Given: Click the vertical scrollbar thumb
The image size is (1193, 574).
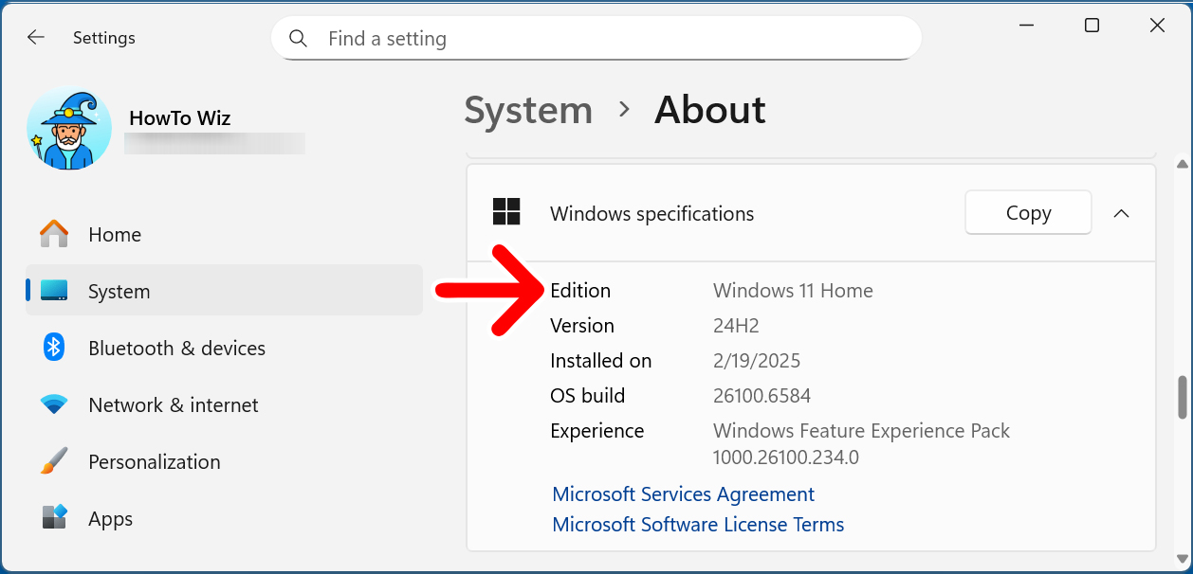Looking at the screenshot, I should tap(1182, 397).
